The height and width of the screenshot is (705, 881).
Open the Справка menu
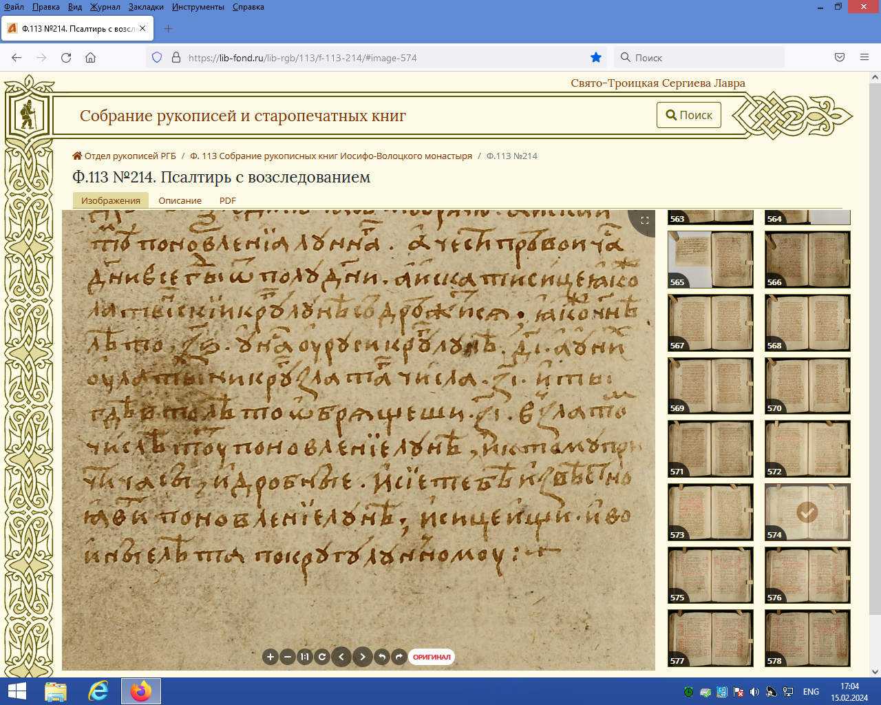tap(248, 7)
